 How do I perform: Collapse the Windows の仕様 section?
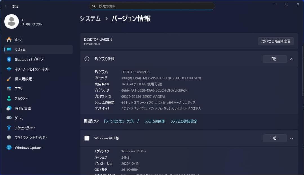(x=292, y=138)
